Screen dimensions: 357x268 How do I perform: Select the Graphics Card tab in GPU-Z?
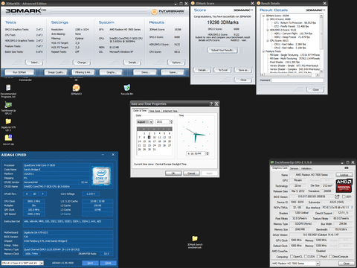point(280,168)
